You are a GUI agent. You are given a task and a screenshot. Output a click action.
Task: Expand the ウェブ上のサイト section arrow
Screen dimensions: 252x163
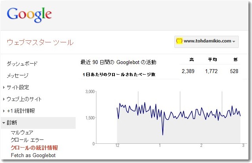click(4, 99)
